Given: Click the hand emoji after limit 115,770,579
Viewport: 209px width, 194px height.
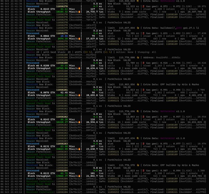Looking at the screenshot, I should click(138, 165).
